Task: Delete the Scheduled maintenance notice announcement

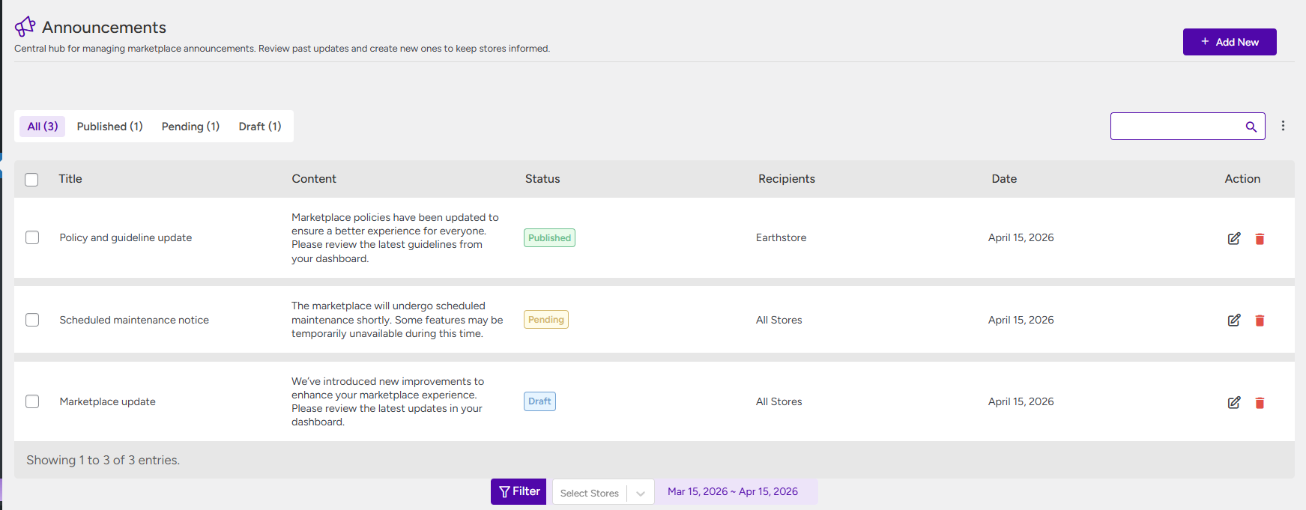Action: click(x=1260, y=321)
